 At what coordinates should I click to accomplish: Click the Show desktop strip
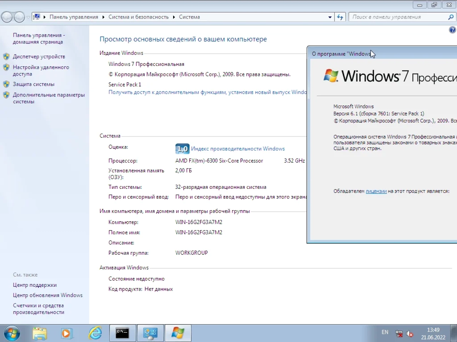click(x=454, y=333)
